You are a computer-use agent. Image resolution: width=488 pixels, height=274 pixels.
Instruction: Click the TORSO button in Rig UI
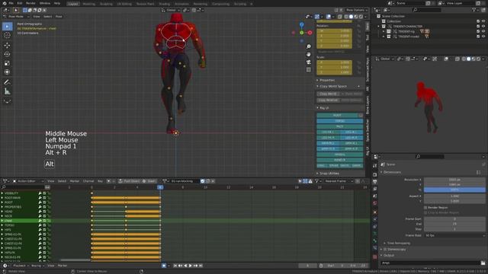pyautogui.click(x=339, y=121)
